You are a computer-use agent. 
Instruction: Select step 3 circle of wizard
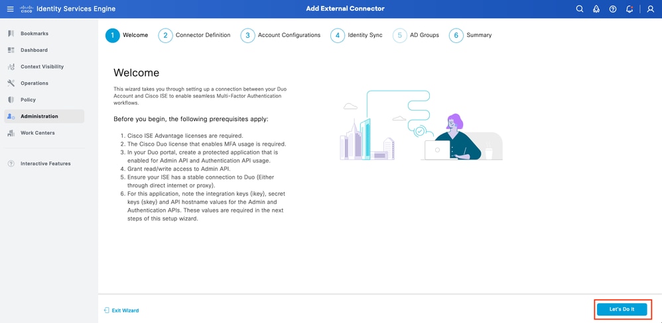coord(248,35)
